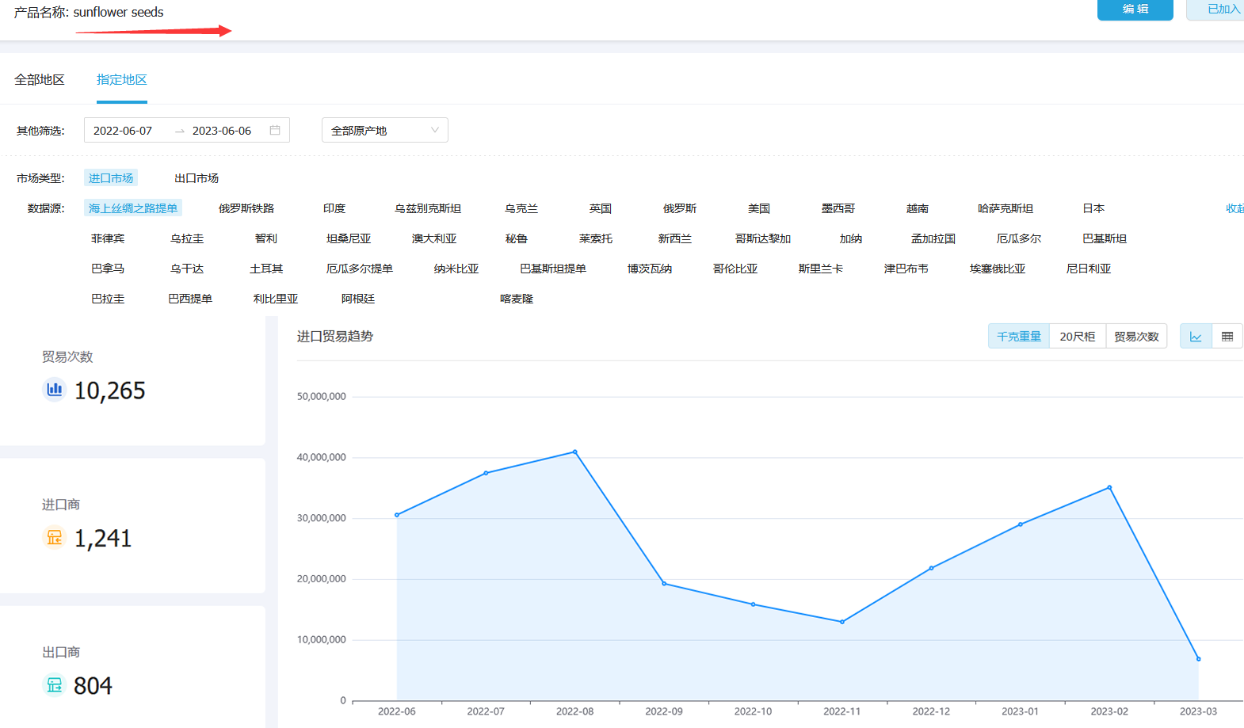The height and width of the screenshot is (728, 1244).
Task: Click the 2022-08 peak data point
Action: pyautogui.click(x=575, y=452)
